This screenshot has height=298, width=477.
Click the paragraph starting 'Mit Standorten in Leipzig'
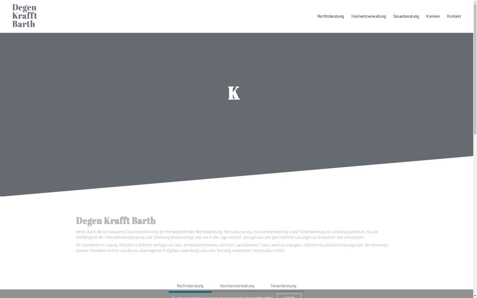tap(232, 248)
